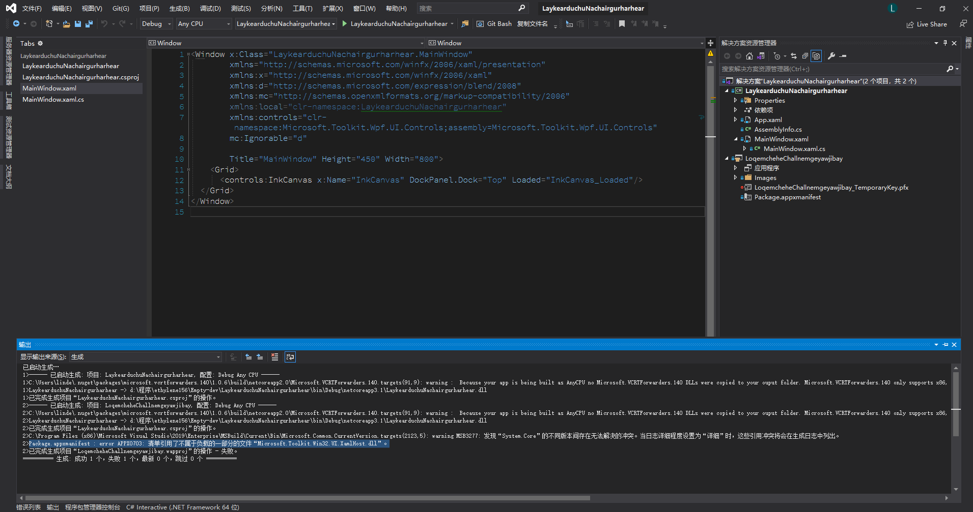The height and width of the screenshot is (512, 973).
Task: Select the Save All toolbar icon
Action: pyautogui.click(x=89, y=23)
